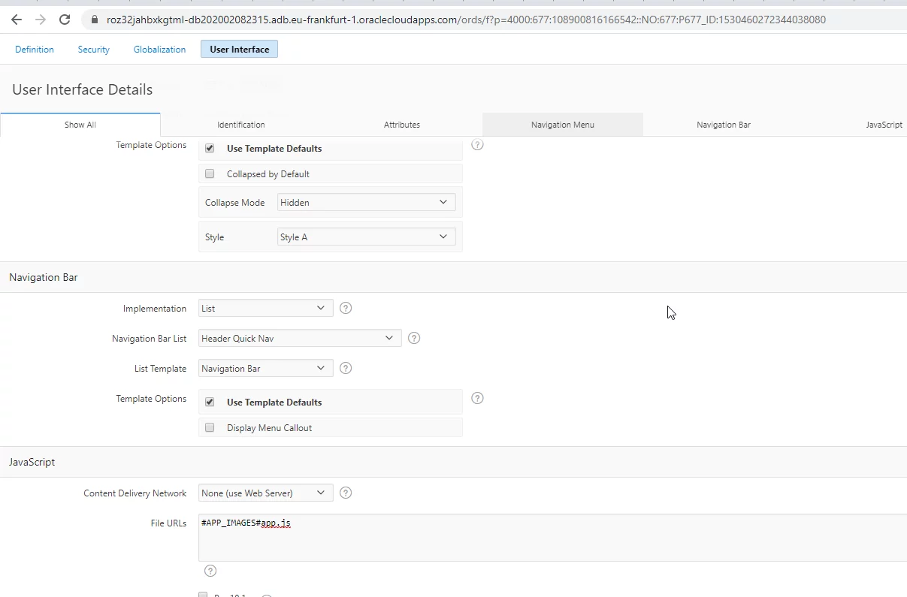Select the Navigation Bar section tab

(724, 125)
